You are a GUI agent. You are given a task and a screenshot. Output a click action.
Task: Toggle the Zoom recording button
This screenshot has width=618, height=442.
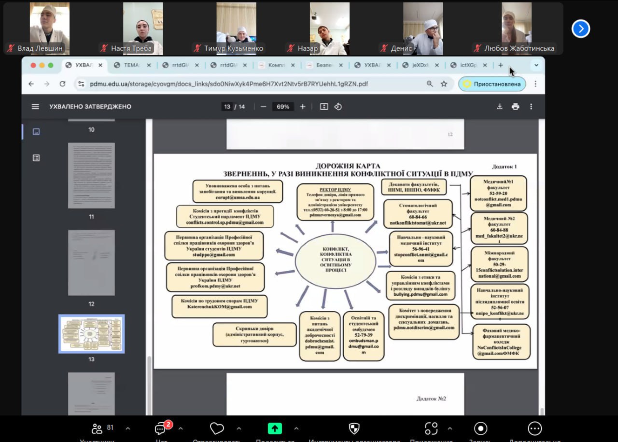coord(480,428)
